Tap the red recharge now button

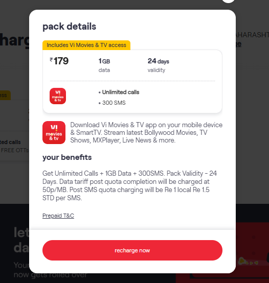click(x=132, y=250)
